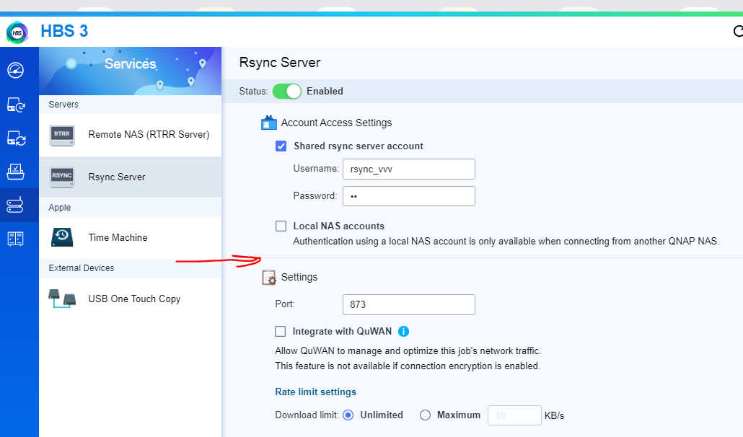The width and height of the screenshot is (743, 437).
Task: Click the Username input field
Action: pos(408,169)
